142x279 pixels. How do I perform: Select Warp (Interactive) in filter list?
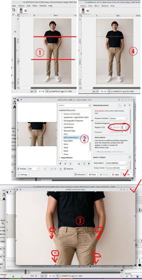[x=71, y=137]
